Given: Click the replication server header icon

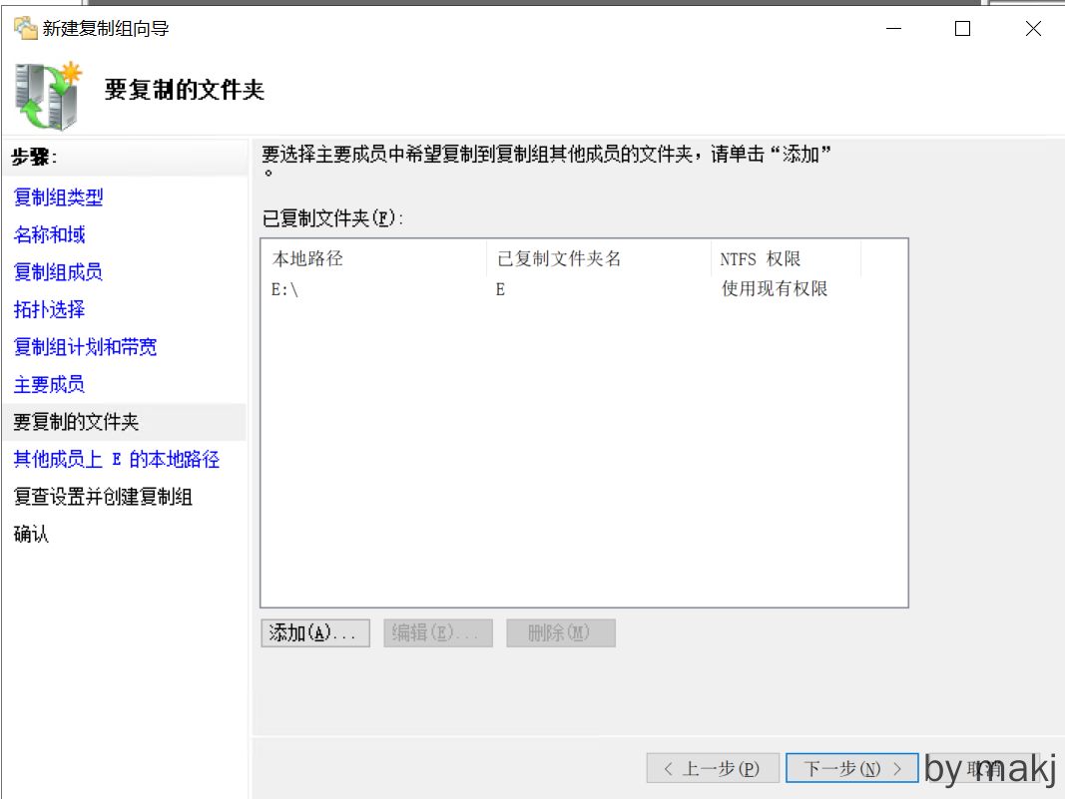Looking at the screenshot, I should (x=47, y=96).
